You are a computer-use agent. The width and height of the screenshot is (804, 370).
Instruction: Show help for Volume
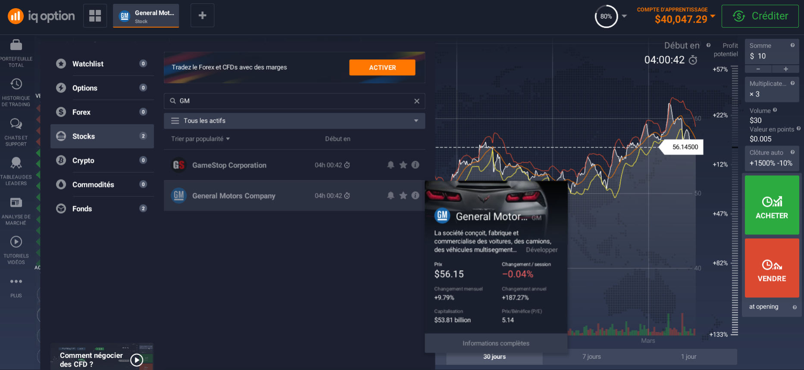[775, 110]
